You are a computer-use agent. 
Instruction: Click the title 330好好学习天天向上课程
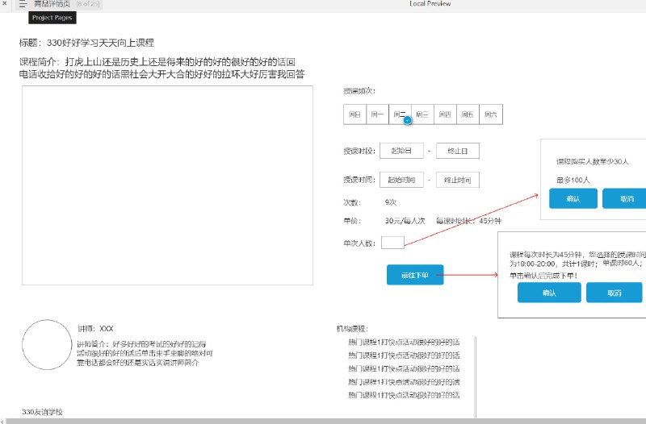(x=100, y=43)
